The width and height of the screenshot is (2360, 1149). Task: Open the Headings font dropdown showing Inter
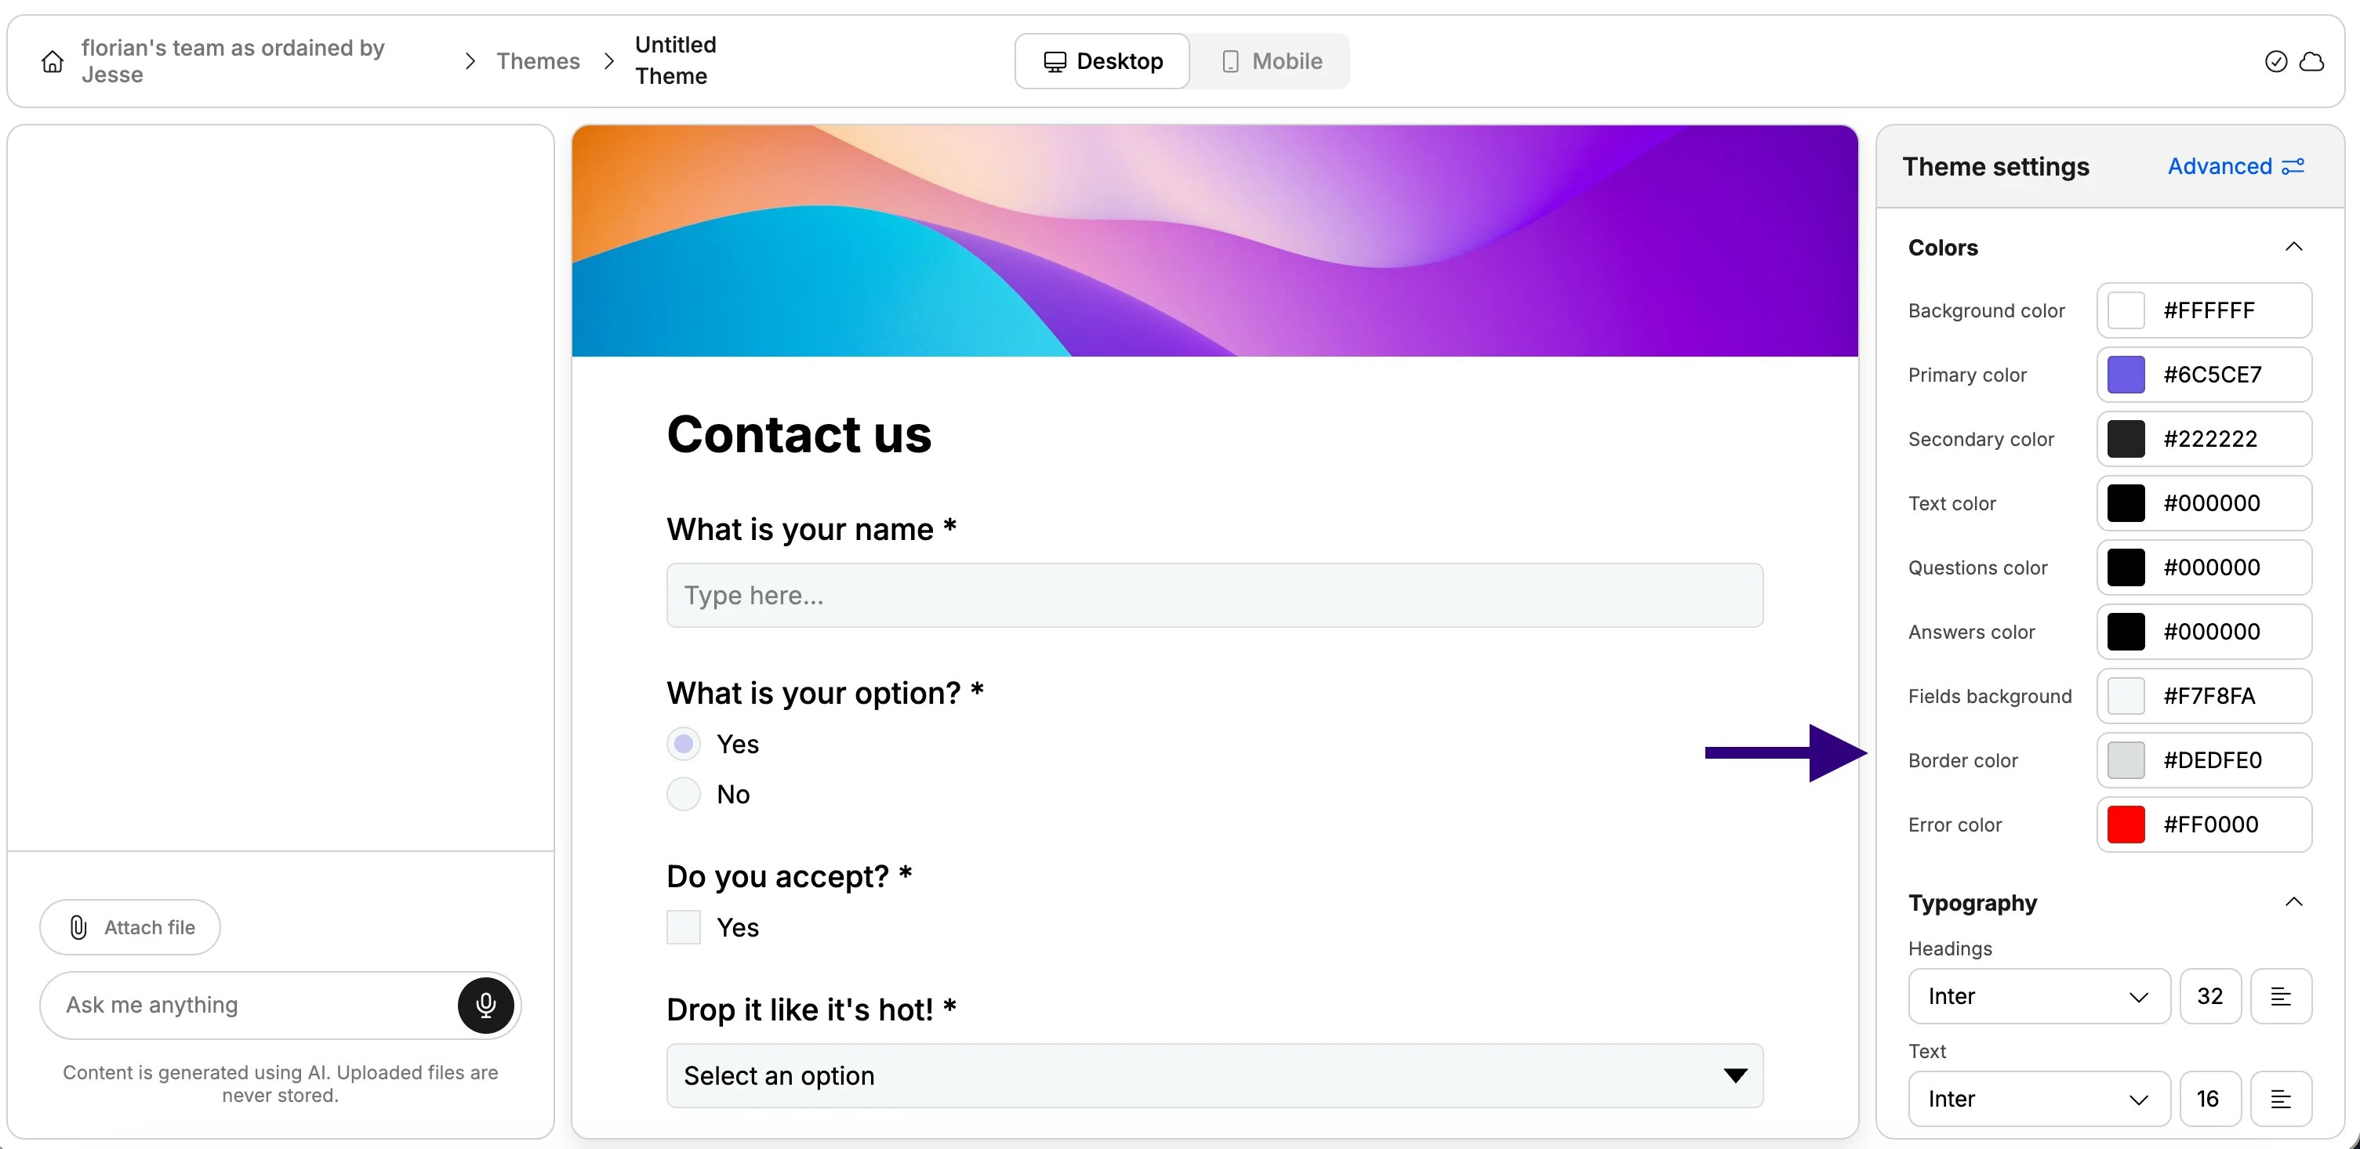tap(2038, 996)
